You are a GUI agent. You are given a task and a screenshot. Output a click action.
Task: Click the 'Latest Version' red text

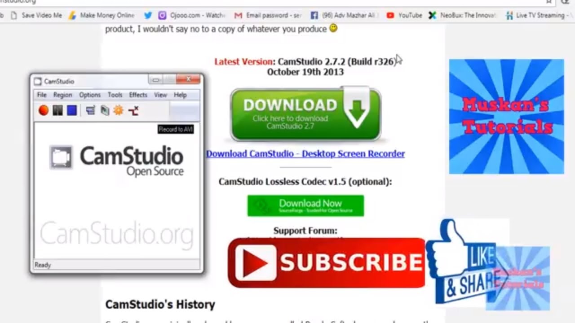click(244, 61)
